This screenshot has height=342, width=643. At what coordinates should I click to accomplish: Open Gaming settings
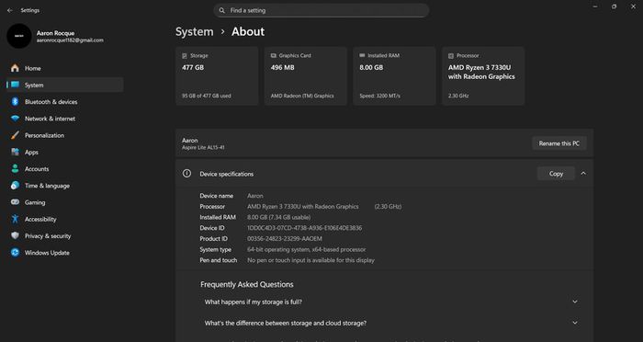[x=64, y=202]
